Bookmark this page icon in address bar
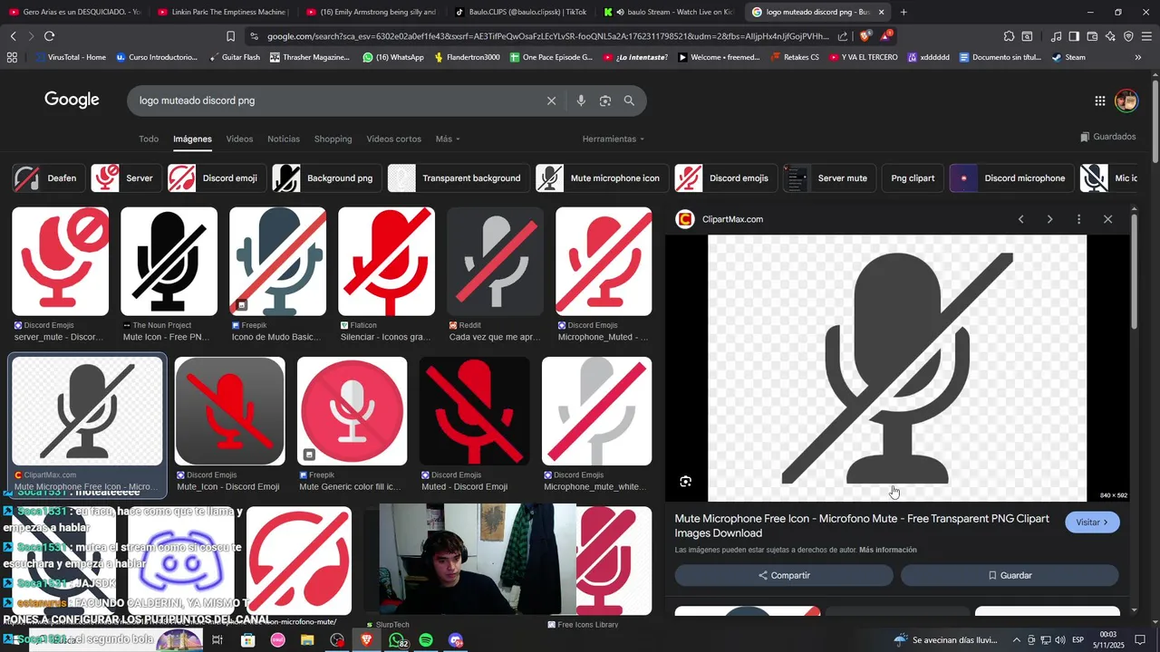This screenshot has height=652, width=1160. click(230, 36)
